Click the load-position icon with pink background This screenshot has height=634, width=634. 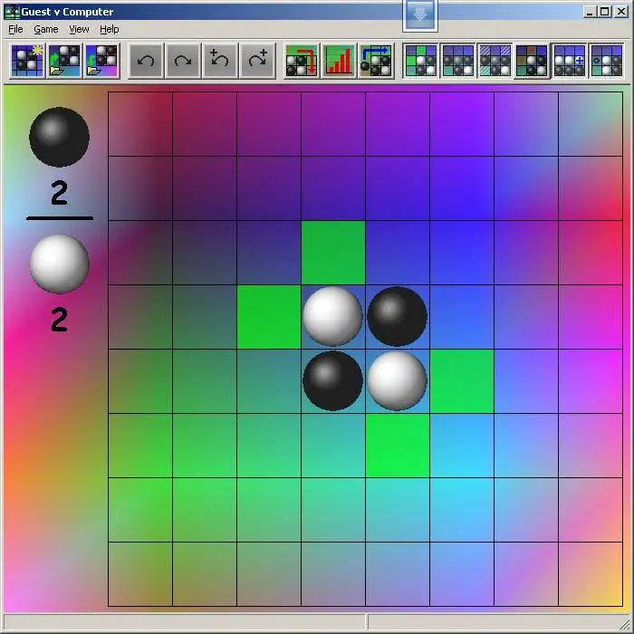coord(101,61)
